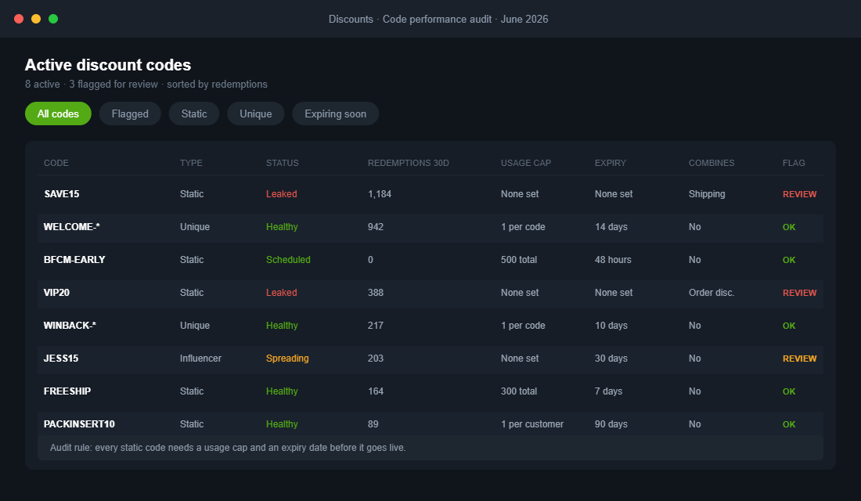Screen dimensions: 861x501
Task: Select the PACKINSERT10 code name
Action: tap(79, 424)
